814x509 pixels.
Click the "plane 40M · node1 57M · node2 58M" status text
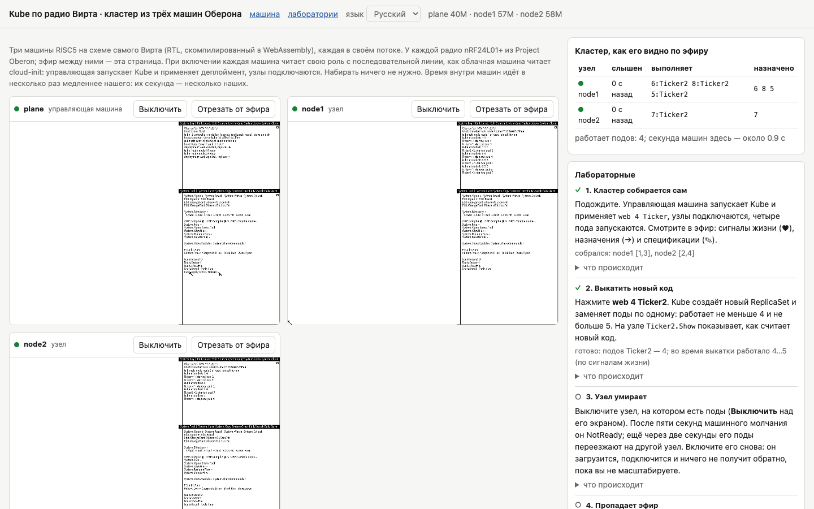[x=495, y=14]
